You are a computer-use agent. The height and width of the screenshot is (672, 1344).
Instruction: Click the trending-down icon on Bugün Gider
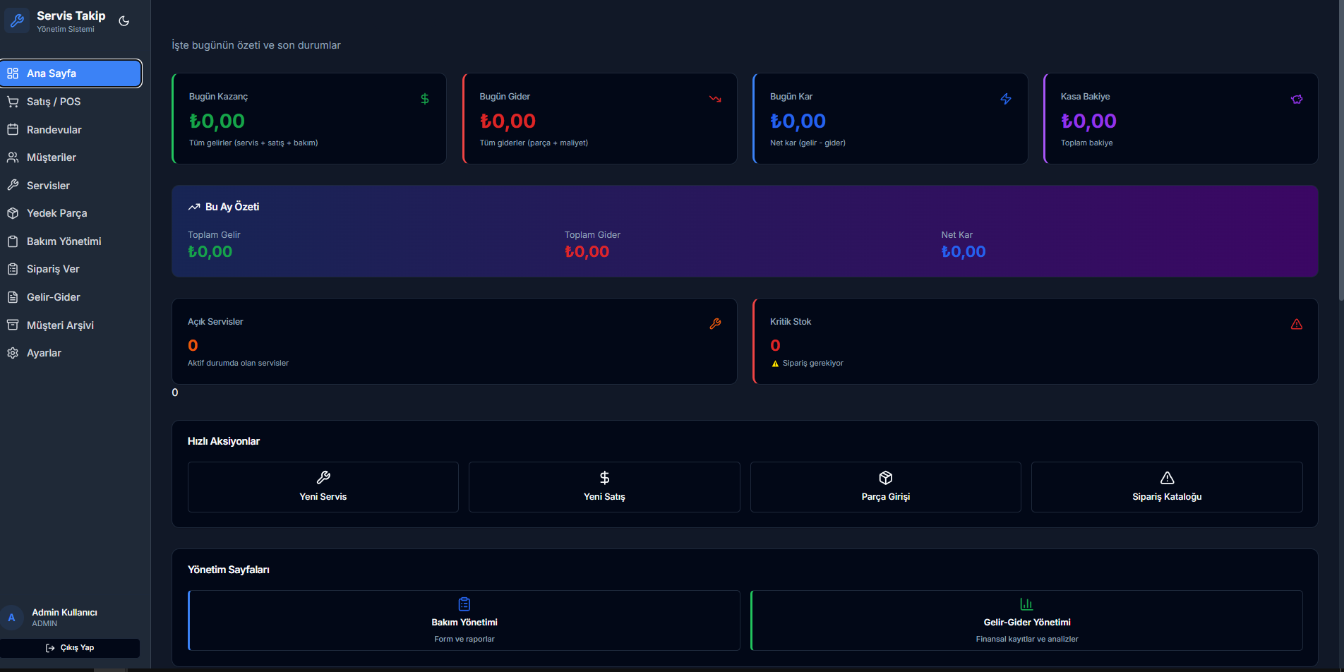pyautogui.click(x=715, y=99)
